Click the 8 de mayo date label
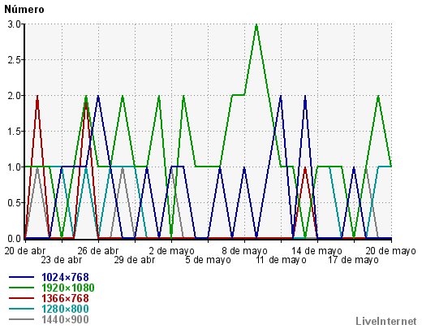 pyautogui.click(x=244, y=251)
